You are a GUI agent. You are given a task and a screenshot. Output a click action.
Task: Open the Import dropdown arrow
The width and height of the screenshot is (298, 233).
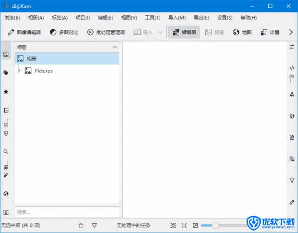160,32
